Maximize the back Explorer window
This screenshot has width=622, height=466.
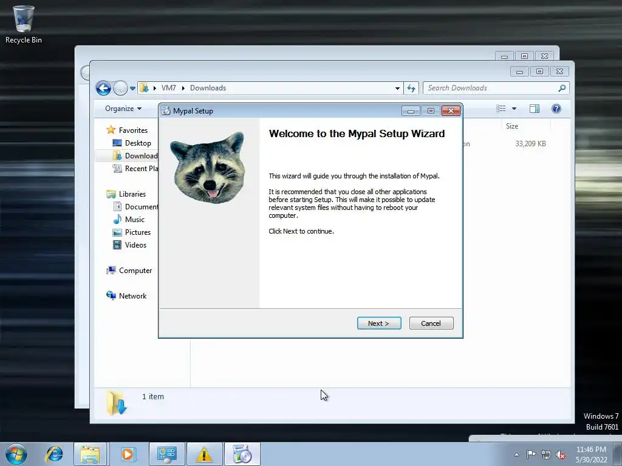[524, 56]
